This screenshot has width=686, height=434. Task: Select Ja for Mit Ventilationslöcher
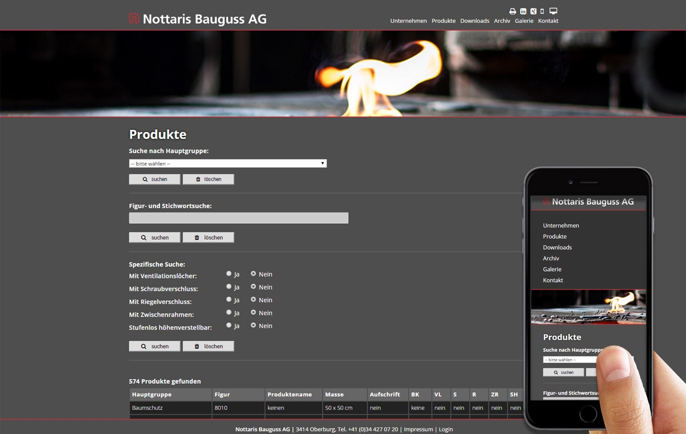229,274
